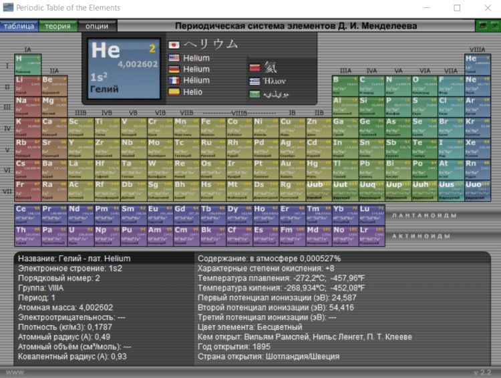Choose the Radon (Rn) element cell
The width and height of the screenshot is (501, 378).
click(478, 170)
